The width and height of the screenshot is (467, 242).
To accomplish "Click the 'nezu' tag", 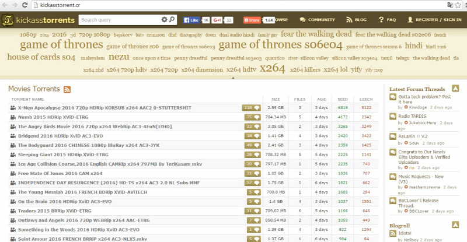I will [119, 57].
